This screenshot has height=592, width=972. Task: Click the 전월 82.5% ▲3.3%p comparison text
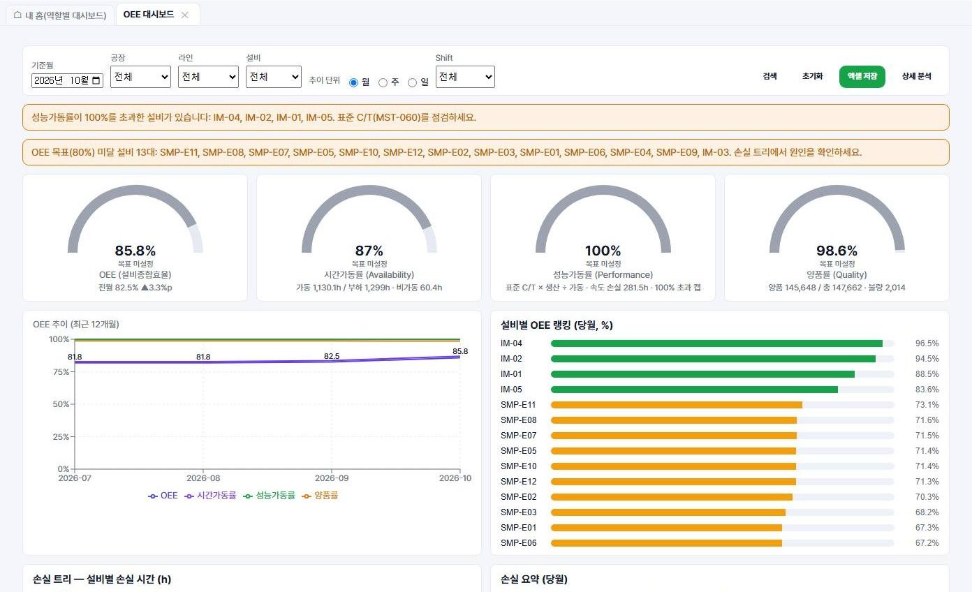pos(135,287)
